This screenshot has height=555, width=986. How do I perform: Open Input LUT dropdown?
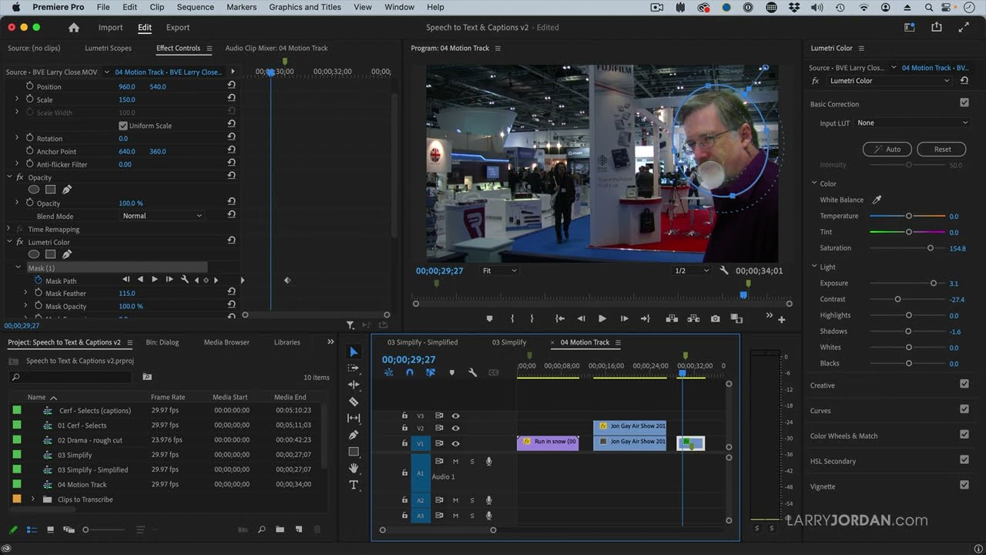pos(912,123)
